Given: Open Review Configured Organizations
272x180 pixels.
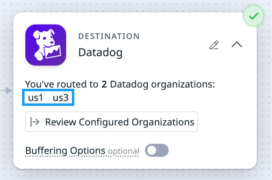Looking at the screenshot, I should (x=111, y=122).
